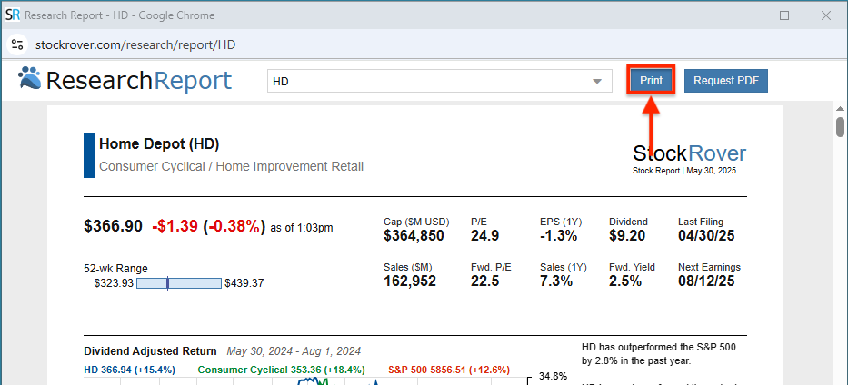Click the Next Earnings date 08/12/25
The image size is (848, 385).
click(706, 281)
